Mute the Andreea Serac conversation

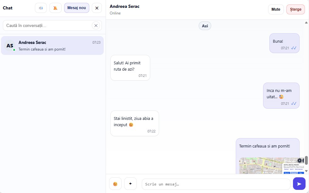pos(276,9)
